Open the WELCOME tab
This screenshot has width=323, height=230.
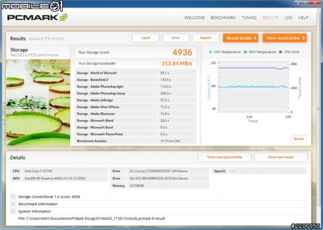194,18
